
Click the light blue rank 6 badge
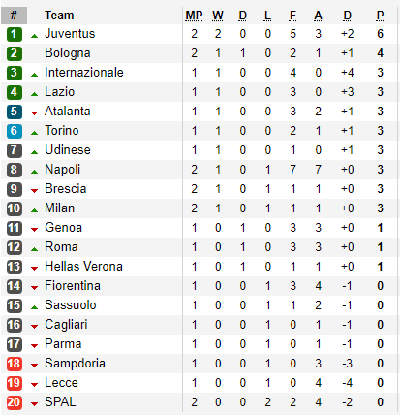click(x=15, y=131)
